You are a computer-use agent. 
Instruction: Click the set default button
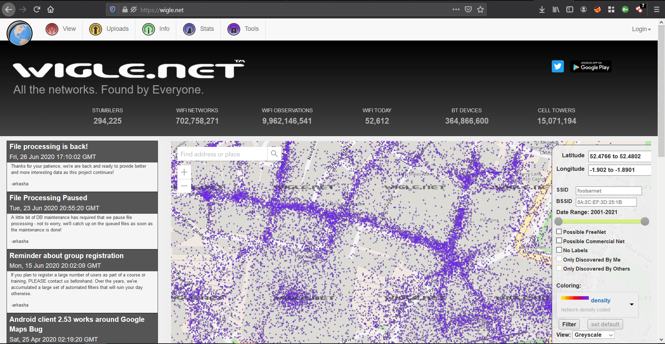click(605, 324)
